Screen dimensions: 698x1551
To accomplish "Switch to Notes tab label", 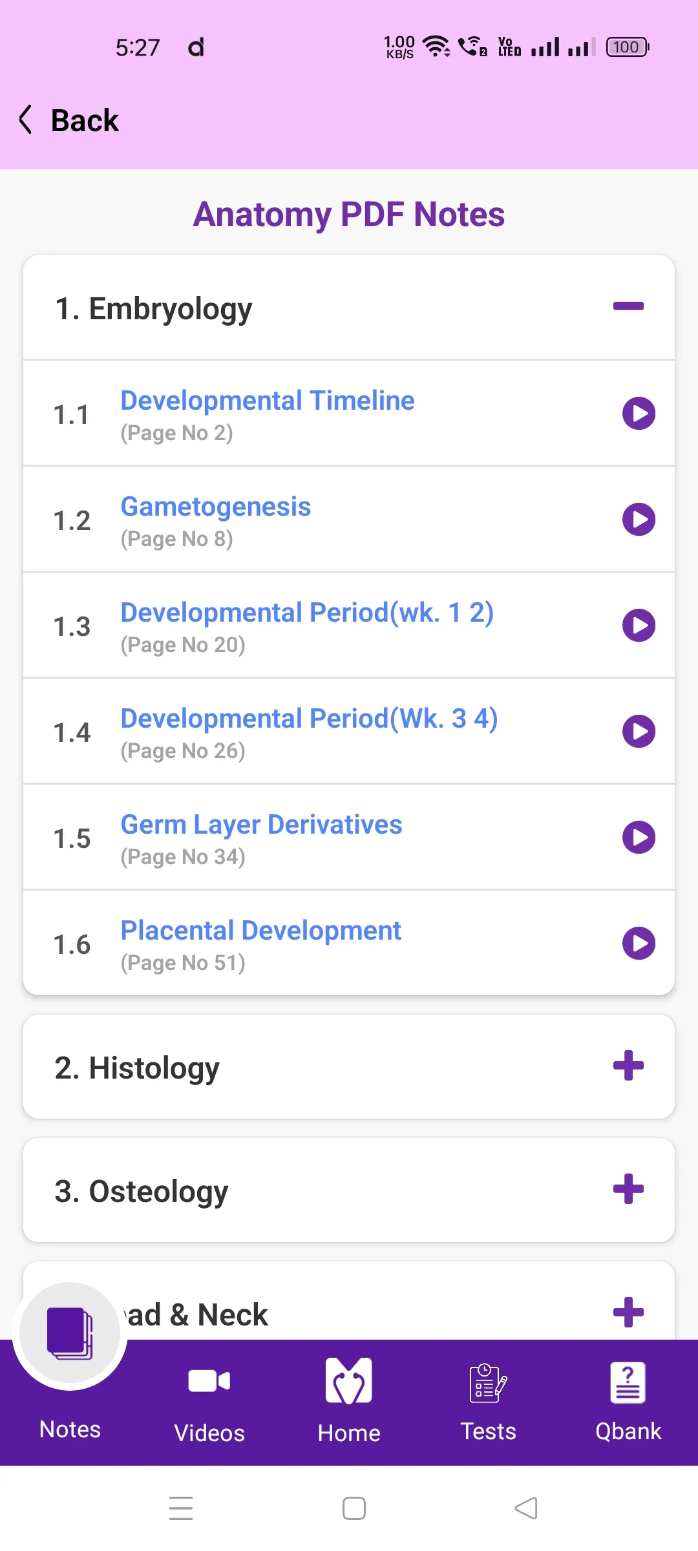I will coord(70,1430).
